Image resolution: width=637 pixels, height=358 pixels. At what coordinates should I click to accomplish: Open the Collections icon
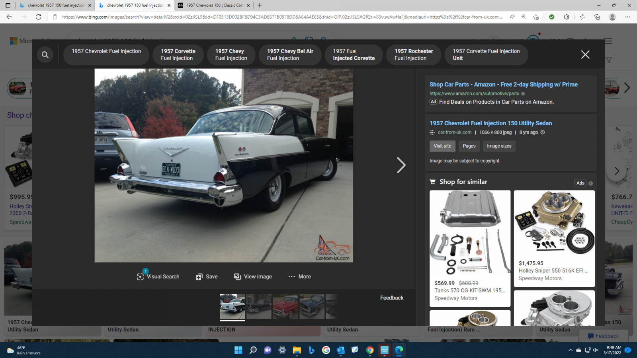pos(597,17)
